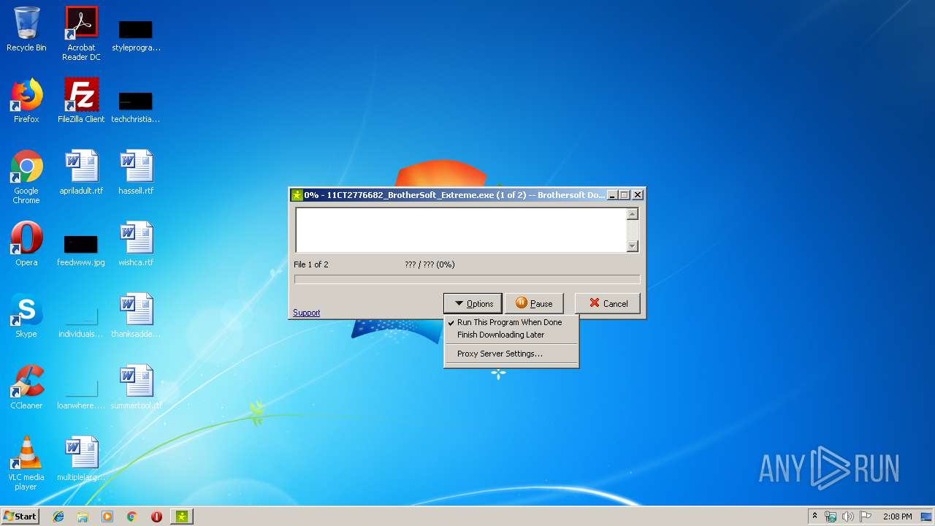Collapse the Options dropdown button
The height and width of the screenshot is (526, 935).
473,303
